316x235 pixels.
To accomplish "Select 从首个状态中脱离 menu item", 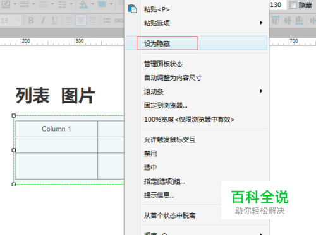I will (x=170, y=215).
